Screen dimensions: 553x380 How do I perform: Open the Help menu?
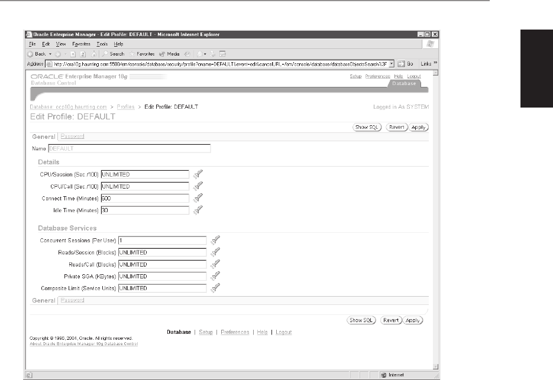pos(118,44)
